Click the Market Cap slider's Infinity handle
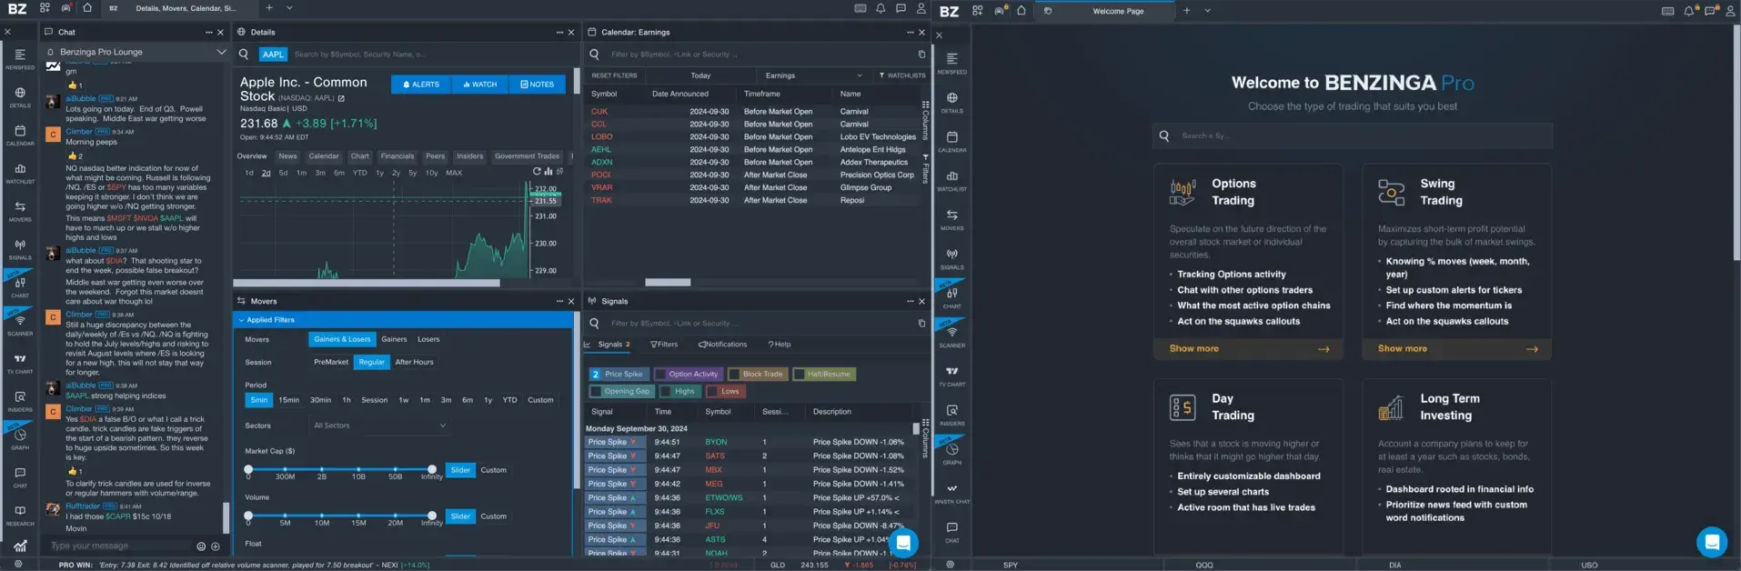The width and height of the screenshot is (1741, 571). click(x=432, y=469)
